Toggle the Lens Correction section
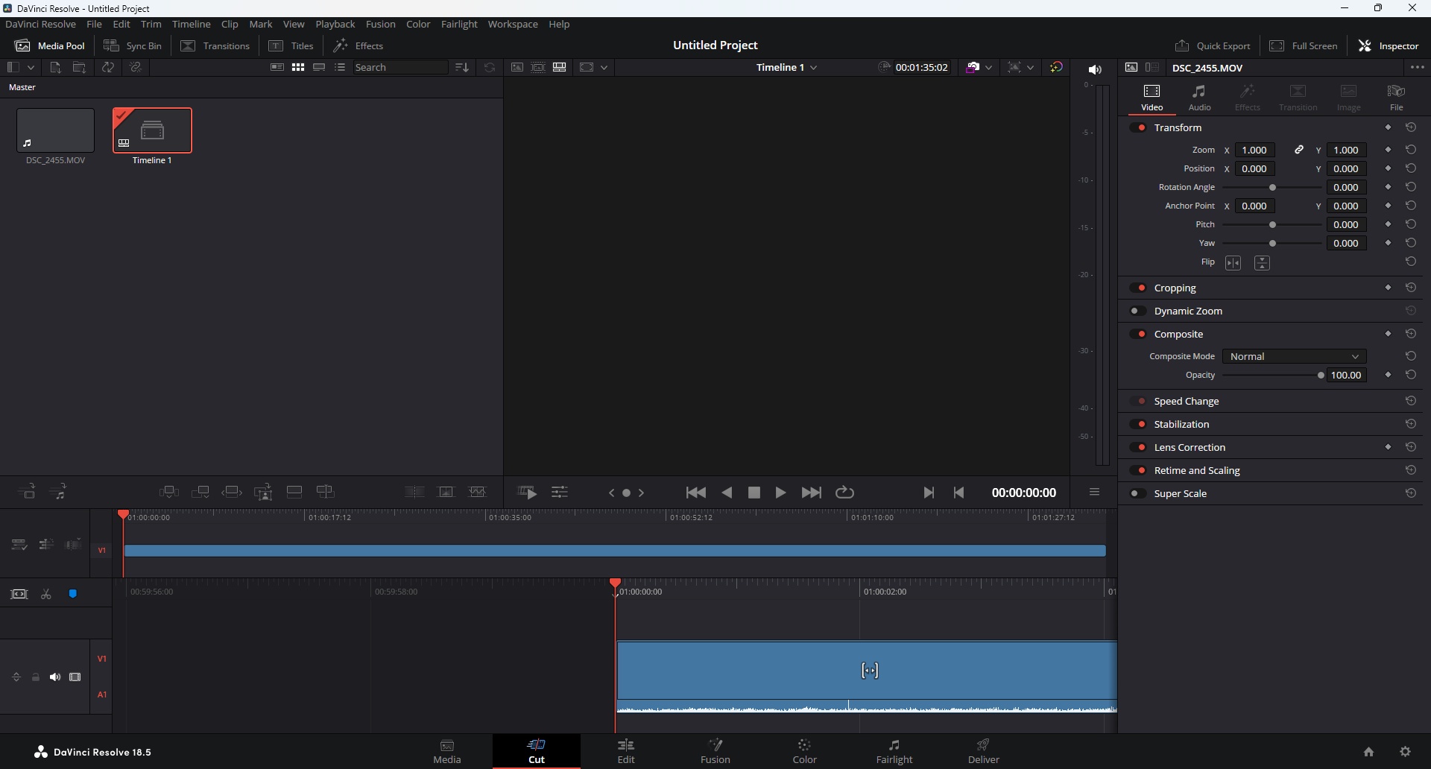The height and width of the screenshot is (769, 1431). coord(1138,447)
